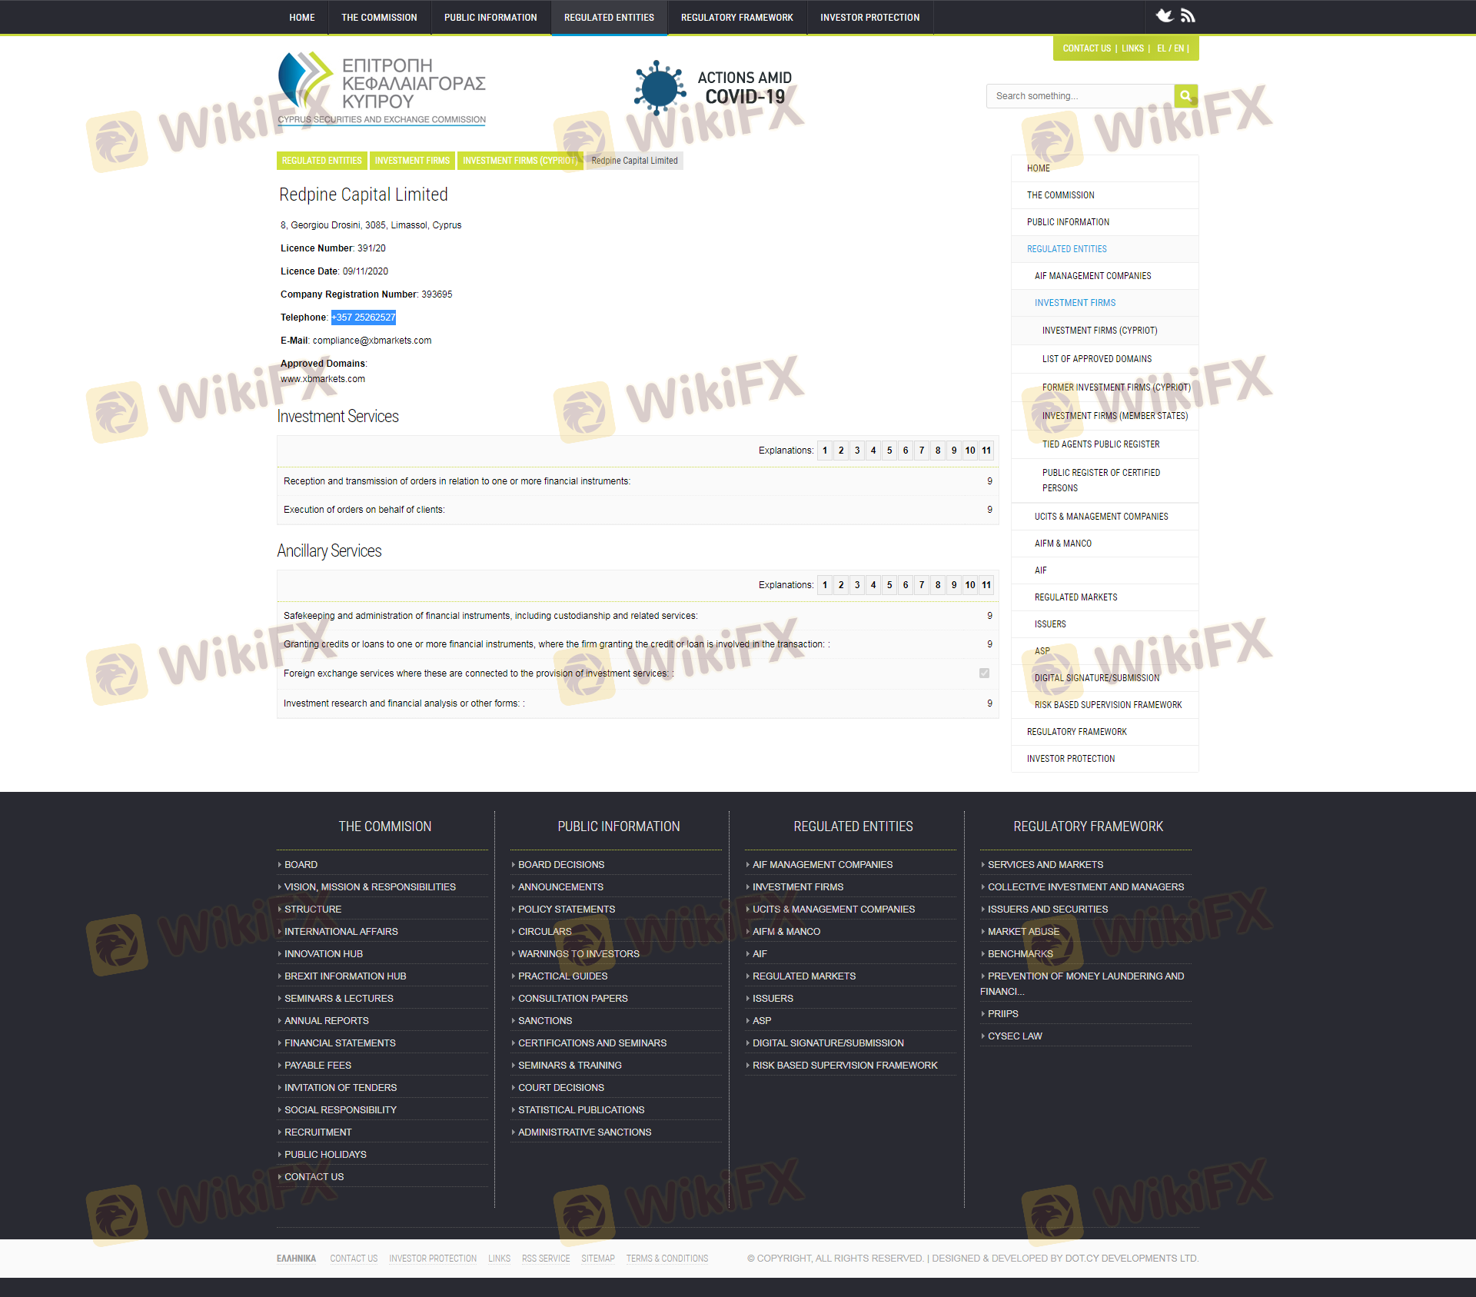The width and height of the screenshot is (1476, 1297).
Task: Click the COVID-19 virus banner icon
Action: click(660, 88)
